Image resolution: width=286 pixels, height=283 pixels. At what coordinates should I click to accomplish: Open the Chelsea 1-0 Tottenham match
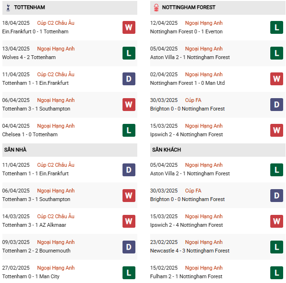point(30,134)
